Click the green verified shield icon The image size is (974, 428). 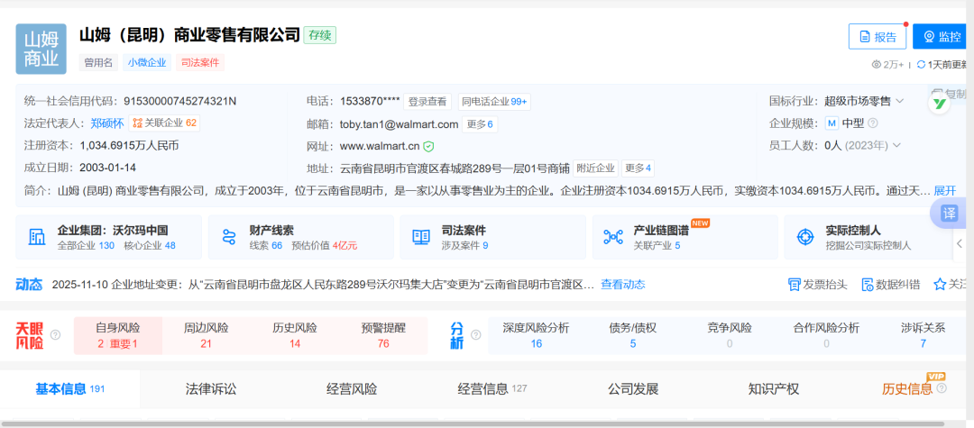(428, 146)
